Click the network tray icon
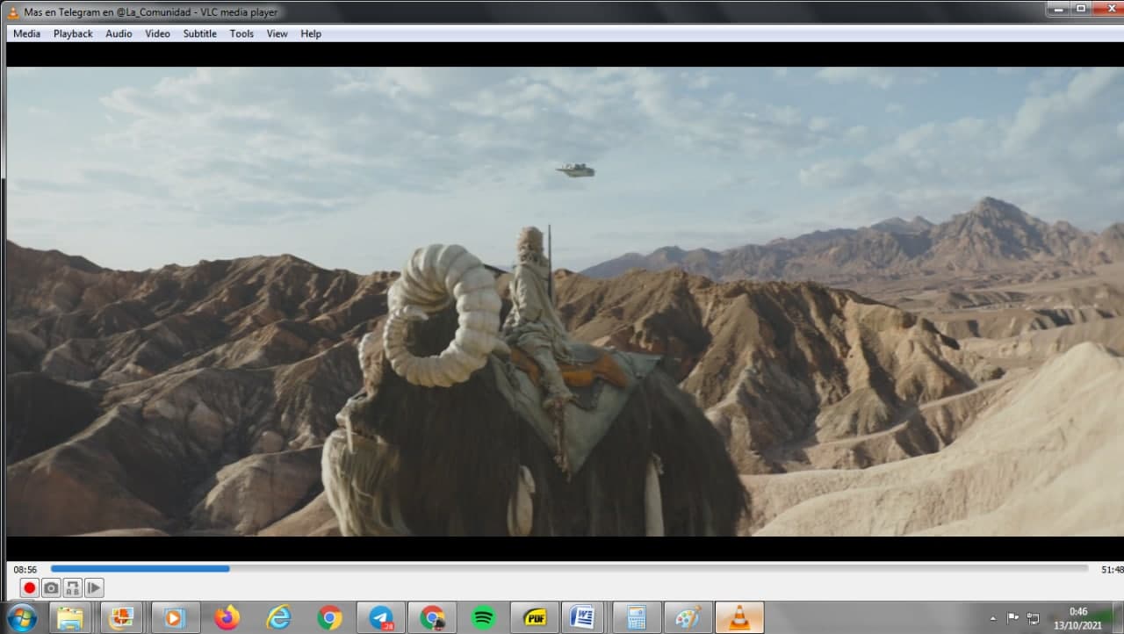1124x634 pixels. 1034,618
